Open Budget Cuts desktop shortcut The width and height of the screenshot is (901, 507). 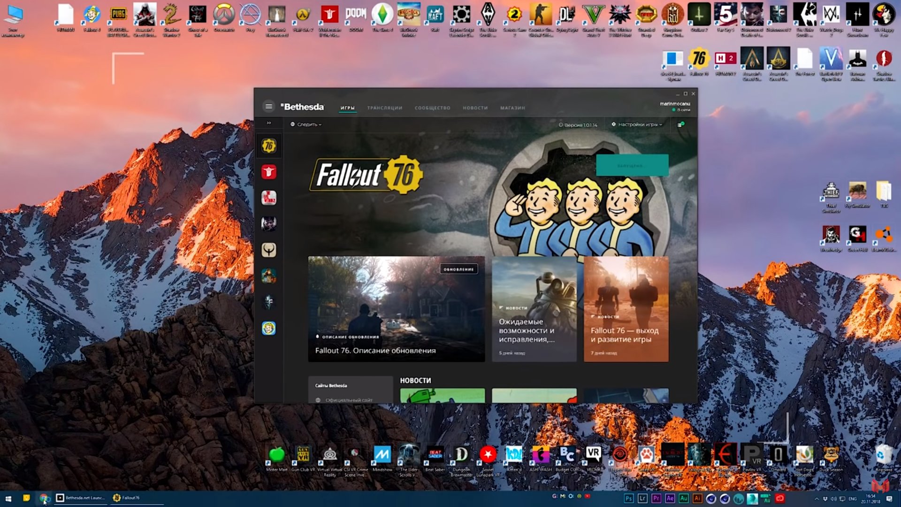coord(567,459)
